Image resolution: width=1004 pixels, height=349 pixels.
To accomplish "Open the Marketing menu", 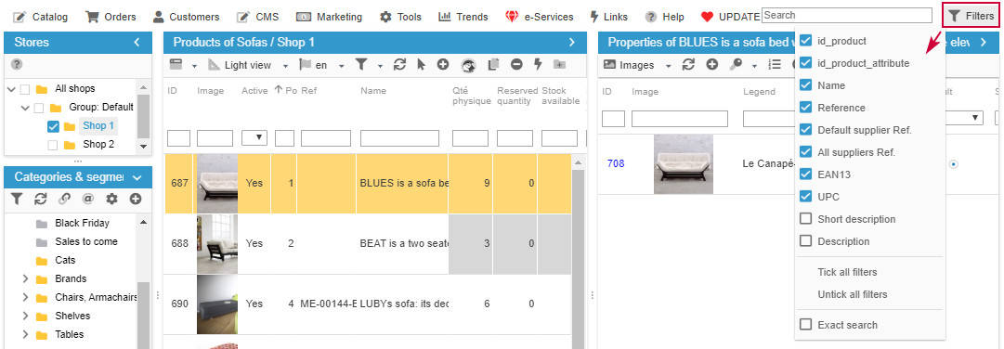I will pyautogui.click(x=329, y=17).
